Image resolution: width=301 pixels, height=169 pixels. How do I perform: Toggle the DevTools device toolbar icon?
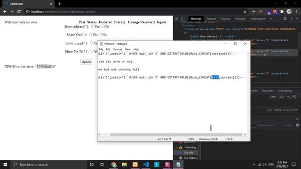[182, 19]
